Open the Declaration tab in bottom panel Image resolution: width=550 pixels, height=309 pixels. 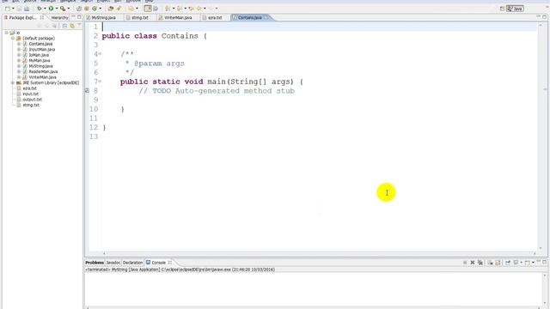click(x=132, y=263)
